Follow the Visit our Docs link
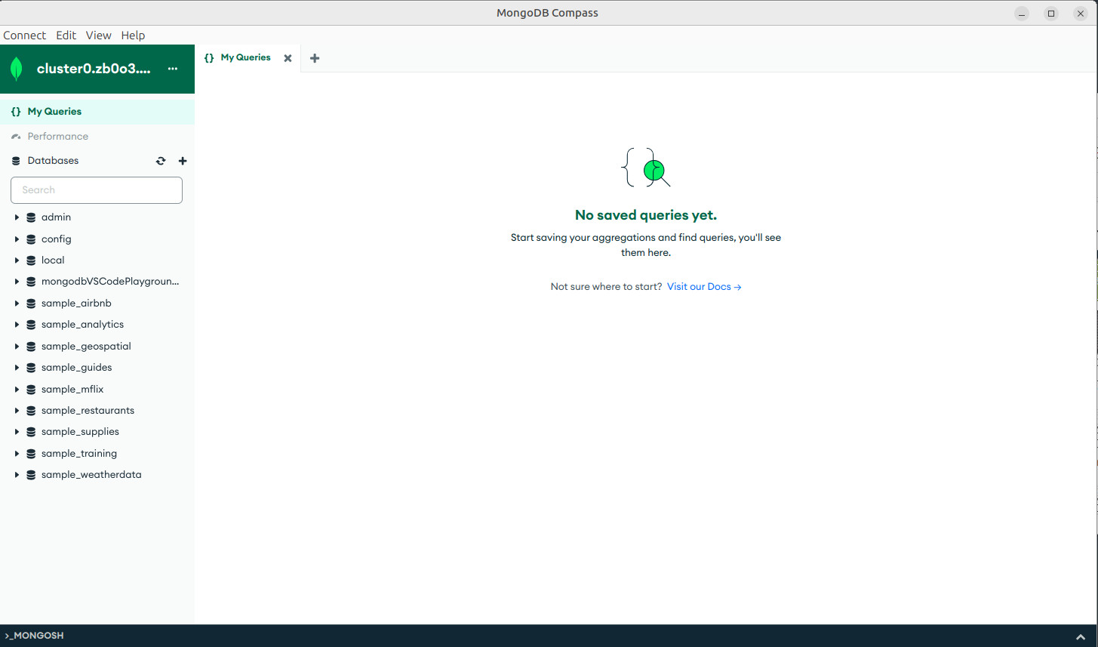This screenshot has height=647, width=1098. click(x=704, y=287)
